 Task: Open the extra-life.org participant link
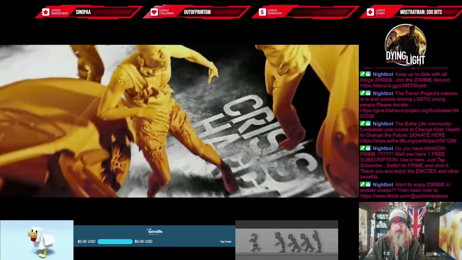click(x=408, y=141)
